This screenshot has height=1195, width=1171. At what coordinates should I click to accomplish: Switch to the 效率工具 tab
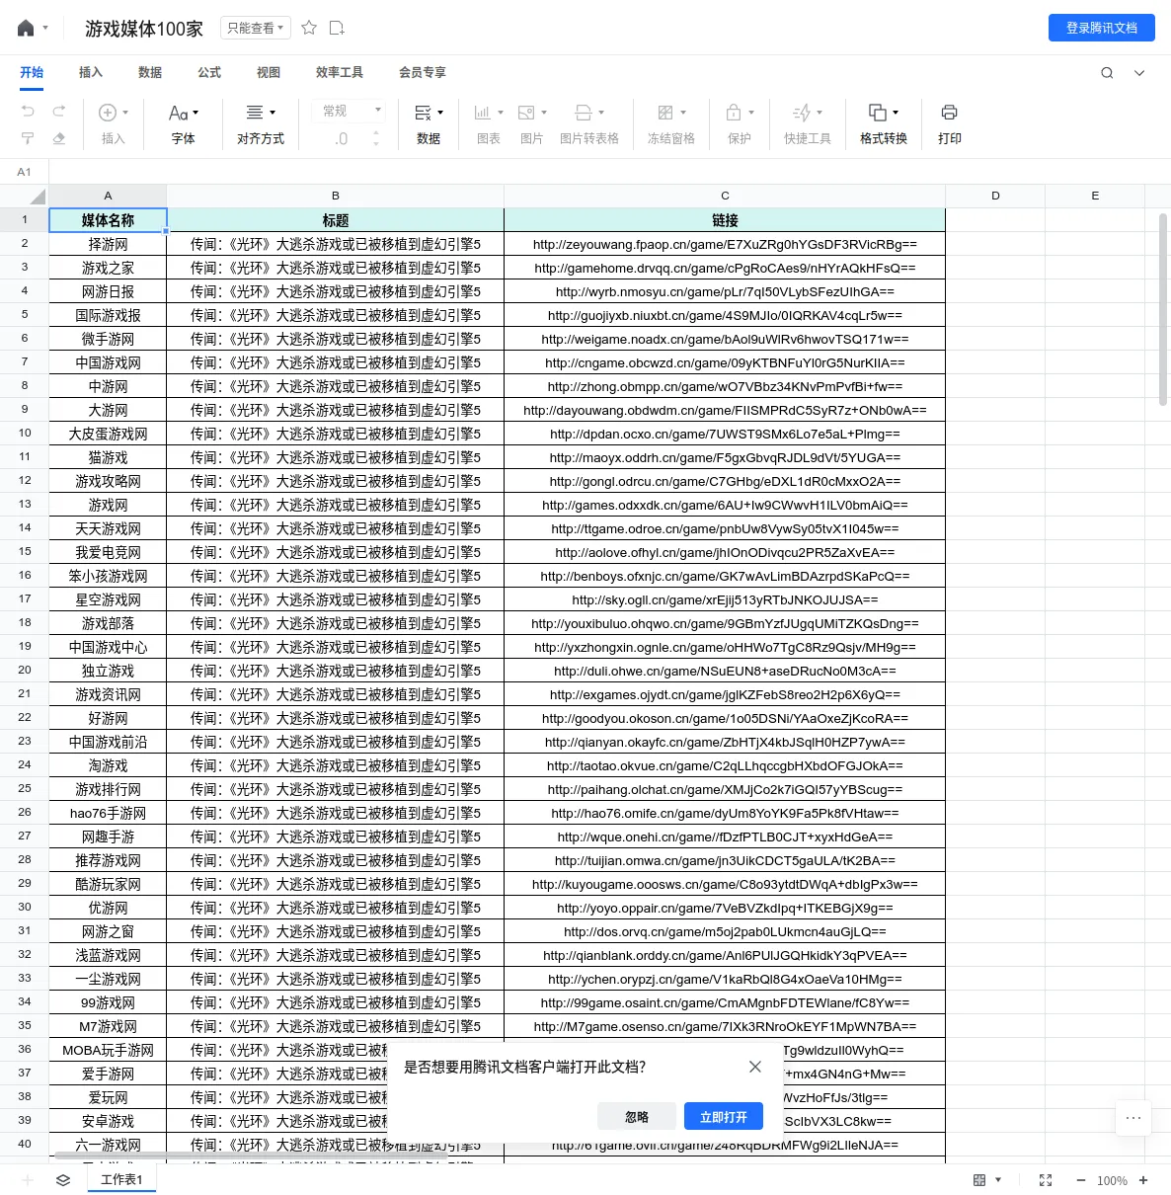(x=340, y=72)
